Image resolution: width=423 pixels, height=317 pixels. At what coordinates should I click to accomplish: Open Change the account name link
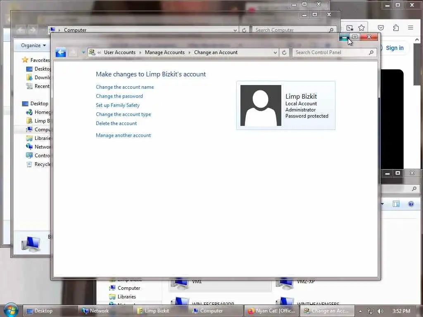[x=125, y=87]
